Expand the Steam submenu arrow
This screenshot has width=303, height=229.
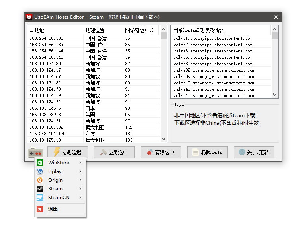pyautogui.click(x=80, y=189)
